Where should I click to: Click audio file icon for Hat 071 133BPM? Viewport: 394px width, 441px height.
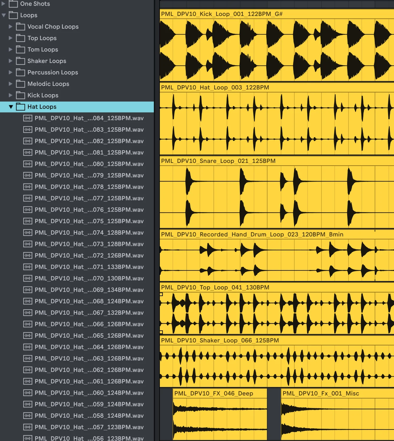pyautogui.click(x=28, y=267)
